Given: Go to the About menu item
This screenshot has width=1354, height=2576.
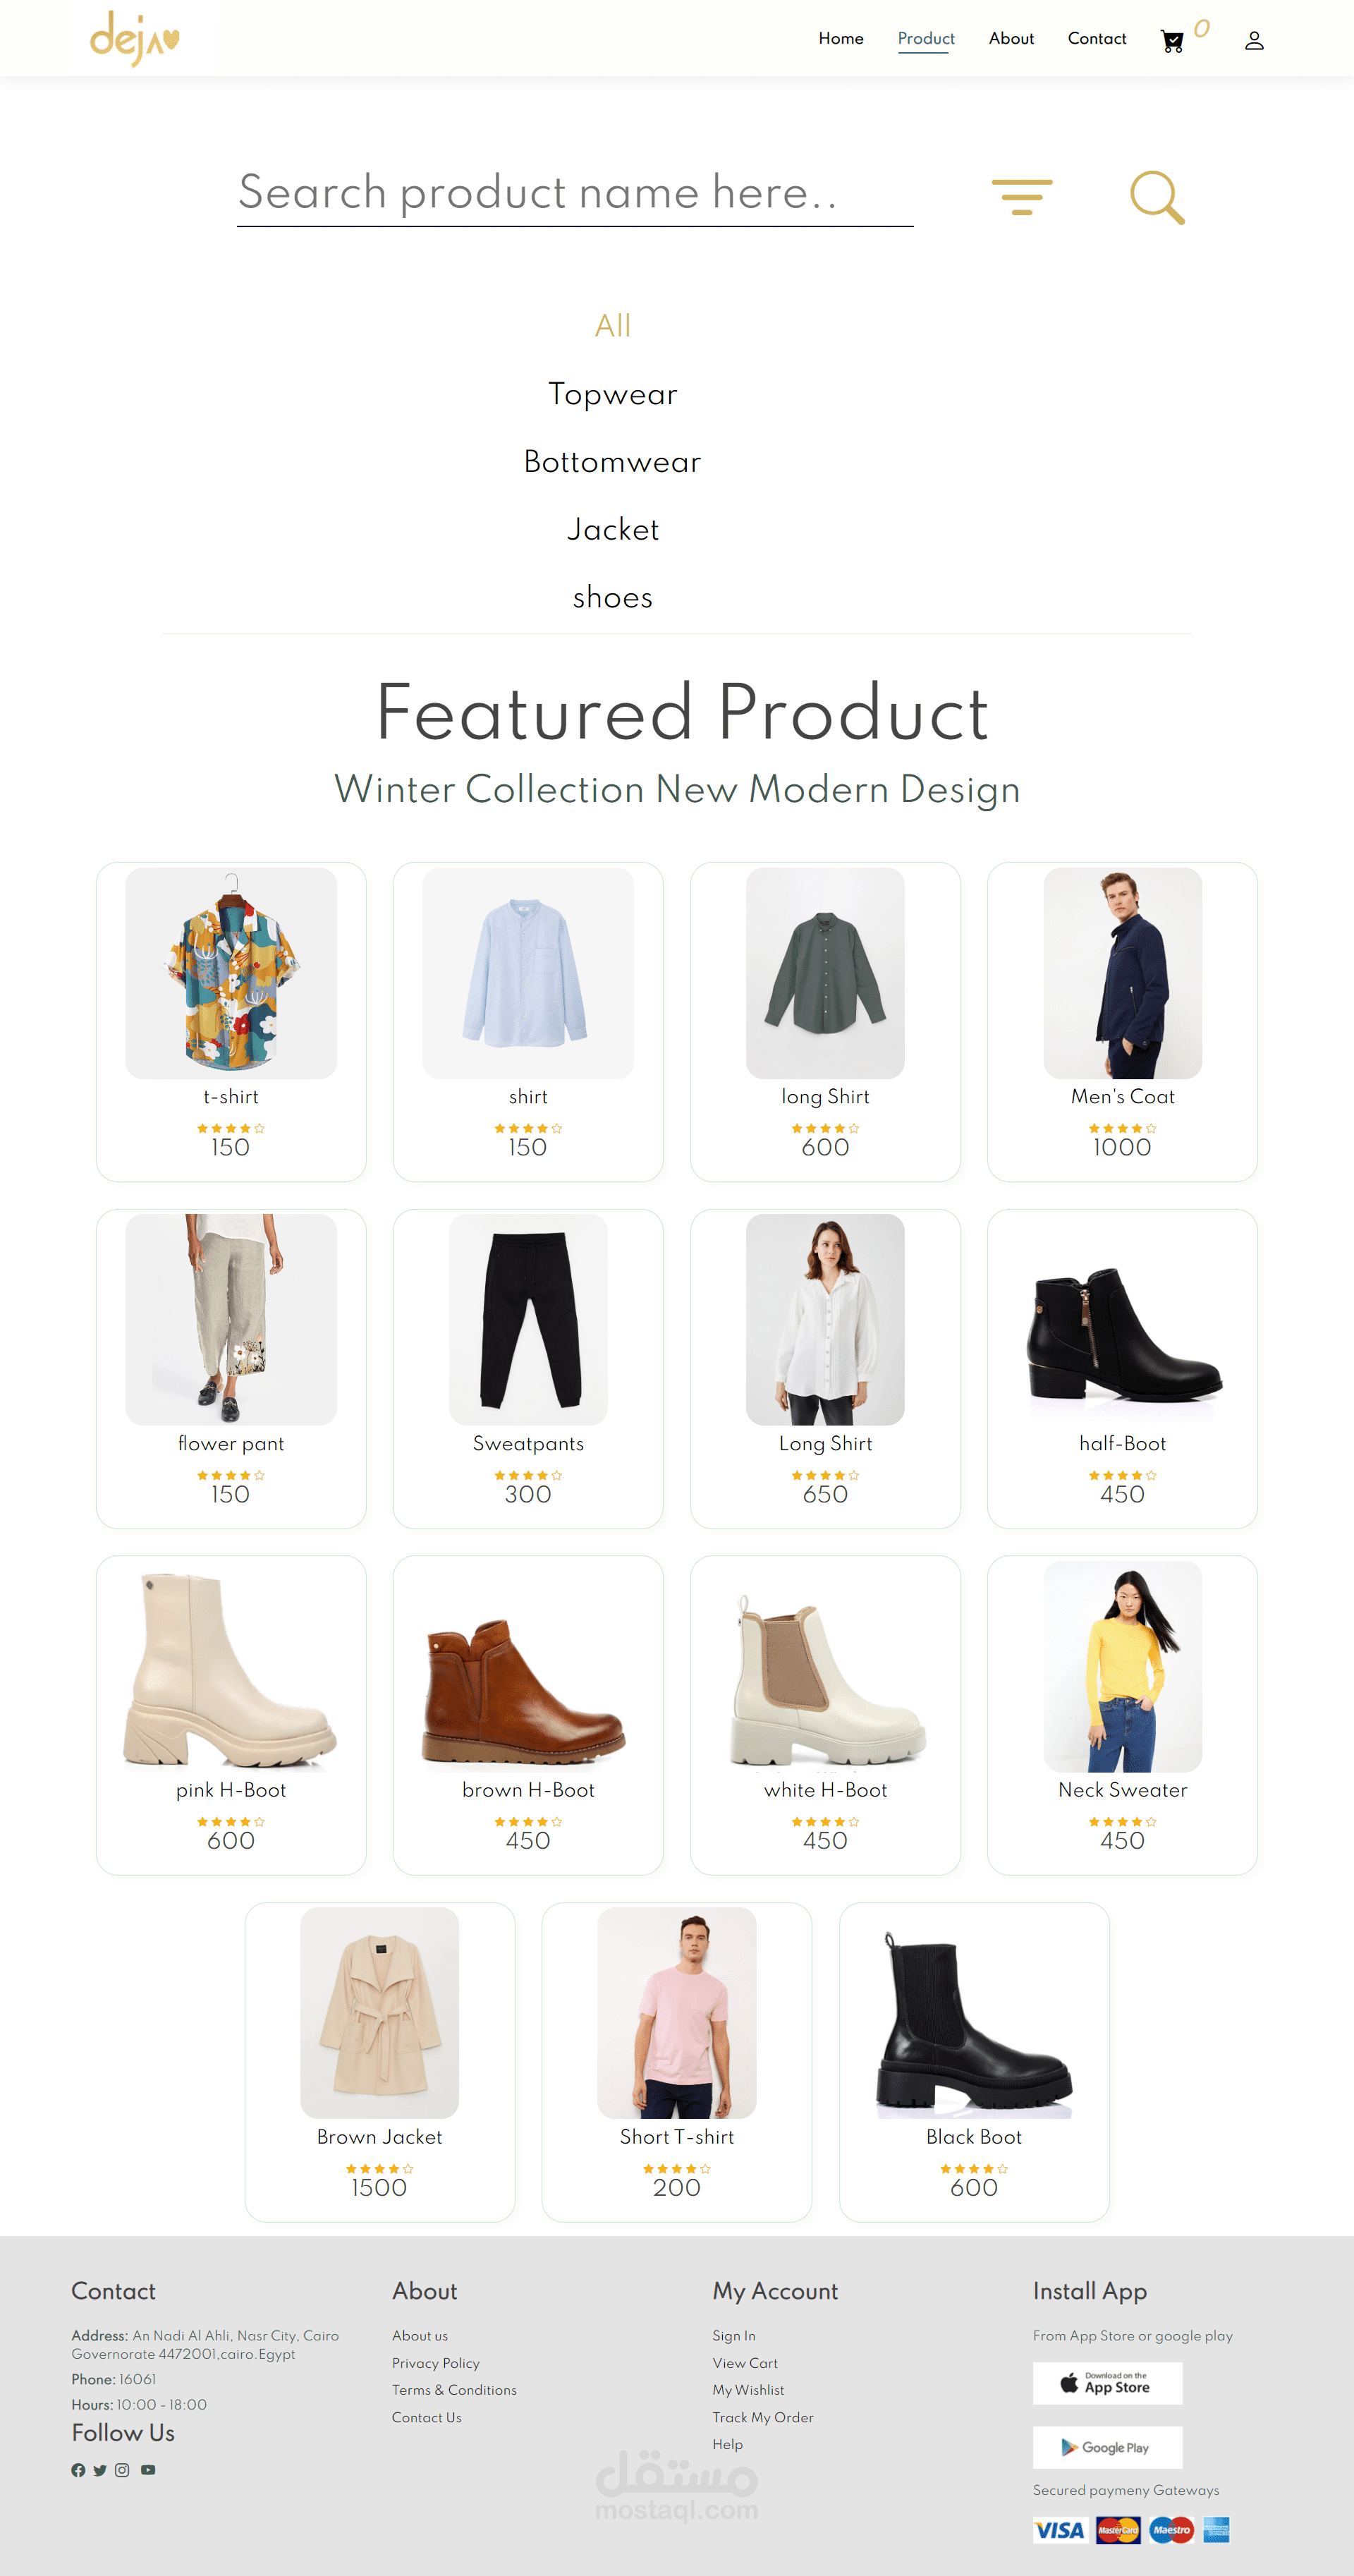Looking at the screenshot, I should tap(1011, 38).
